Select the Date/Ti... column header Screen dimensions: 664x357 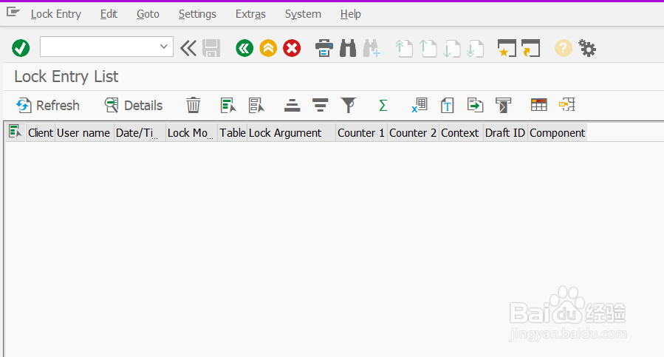140,133
